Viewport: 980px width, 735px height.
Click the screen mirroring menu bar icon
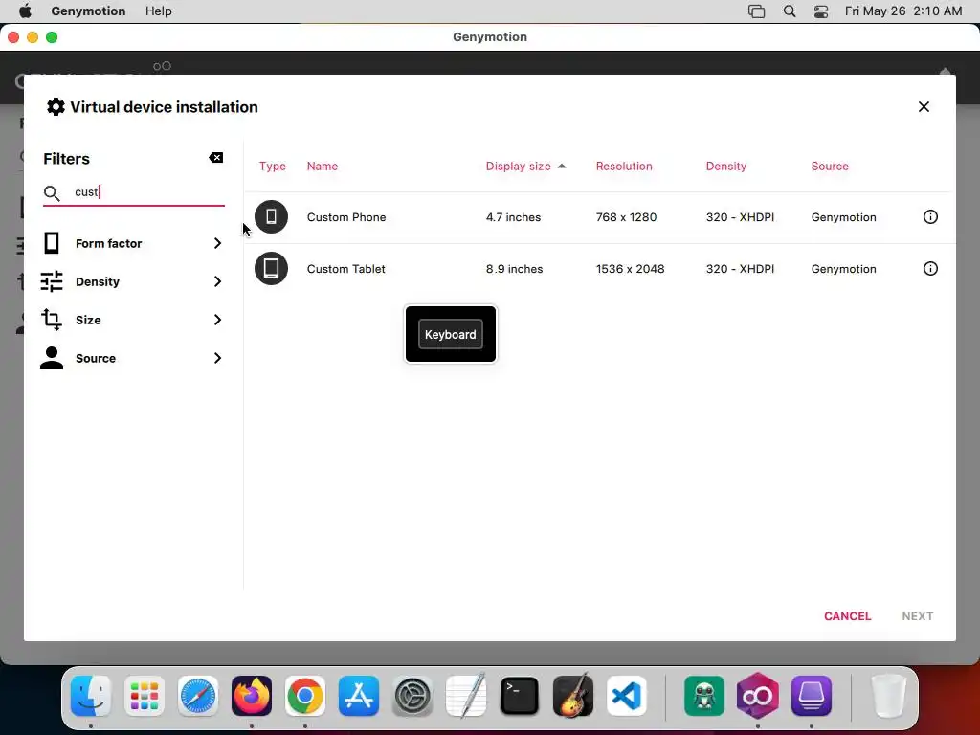coord(756,11)
